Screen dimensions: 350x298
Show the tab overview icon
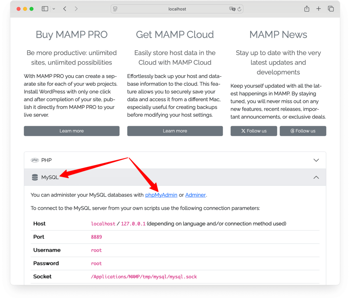pos(331,9)
